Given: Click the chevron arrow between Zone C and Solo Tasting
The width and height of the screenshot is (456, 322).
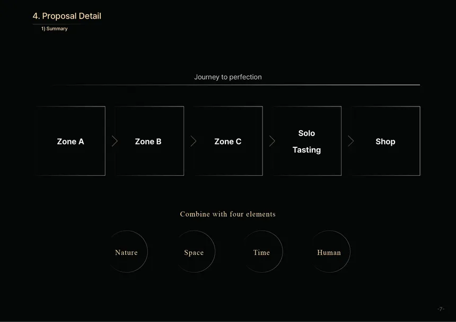Looking at the screenshot, I should pos(272,141).
